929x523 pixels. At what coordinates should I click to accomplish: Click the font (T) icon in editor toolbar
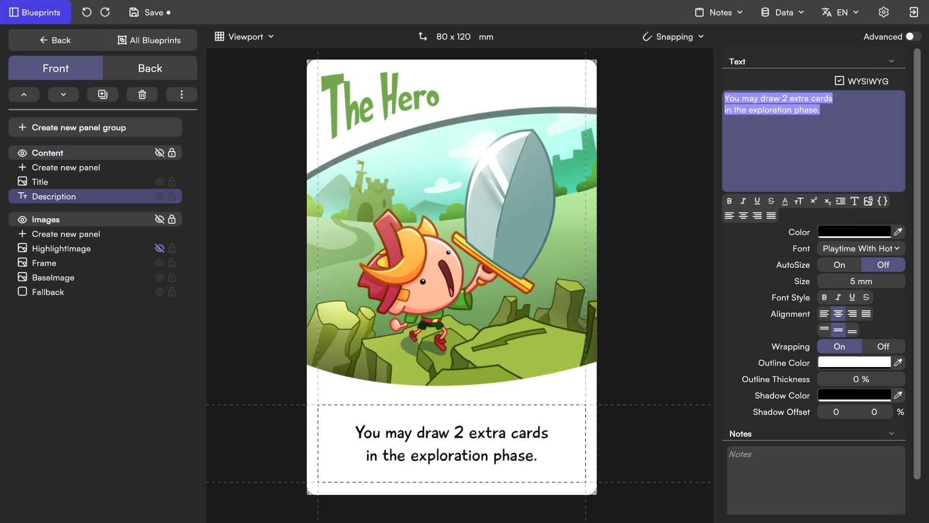(x=854, y=201)
